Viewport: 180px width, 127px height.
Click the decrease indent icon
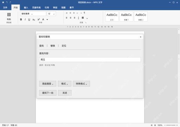[x=77, y=13]
